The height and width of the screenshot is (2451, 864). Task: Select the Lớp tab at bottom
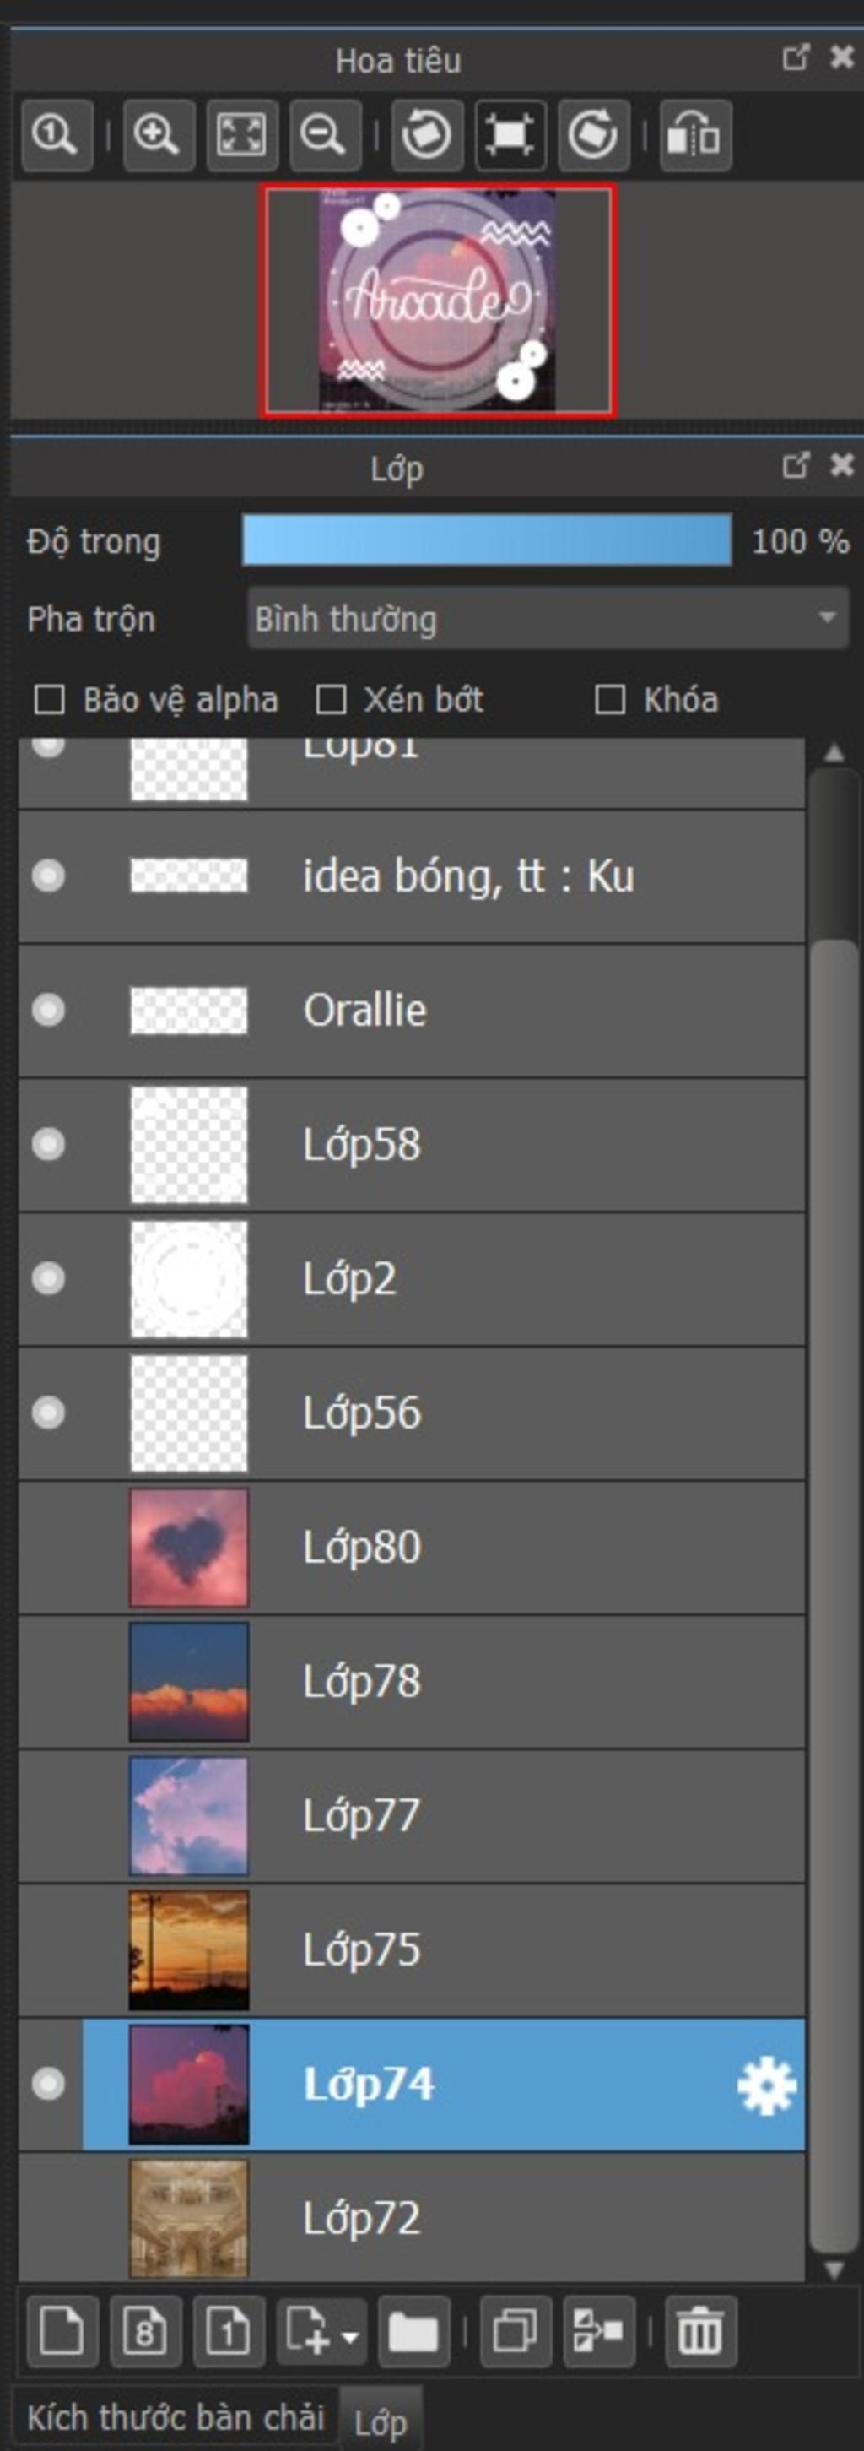pyautogui.click(x=381, y=2422)
